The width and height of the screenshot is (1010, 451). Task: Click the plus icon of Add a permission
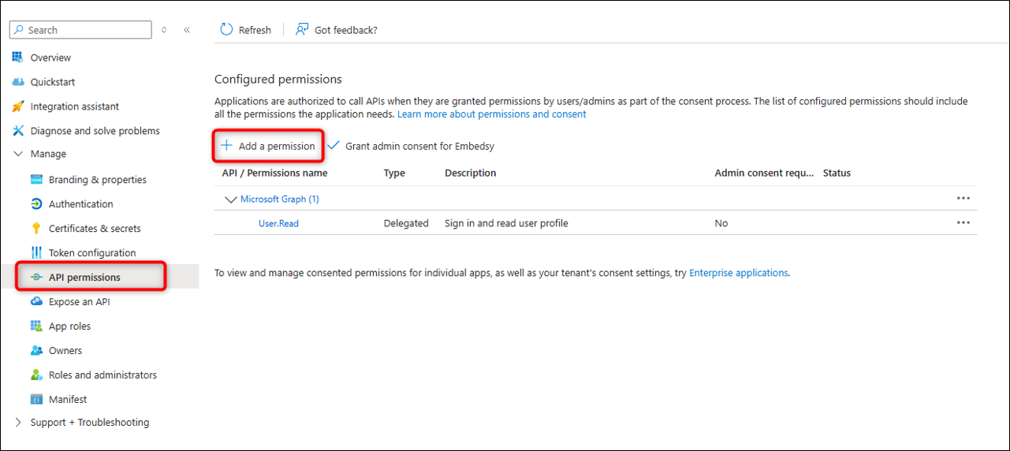coord(226,146)
